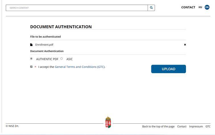
Task: Click the Hungarian coat of arms emblem
Action: (108, 122)
